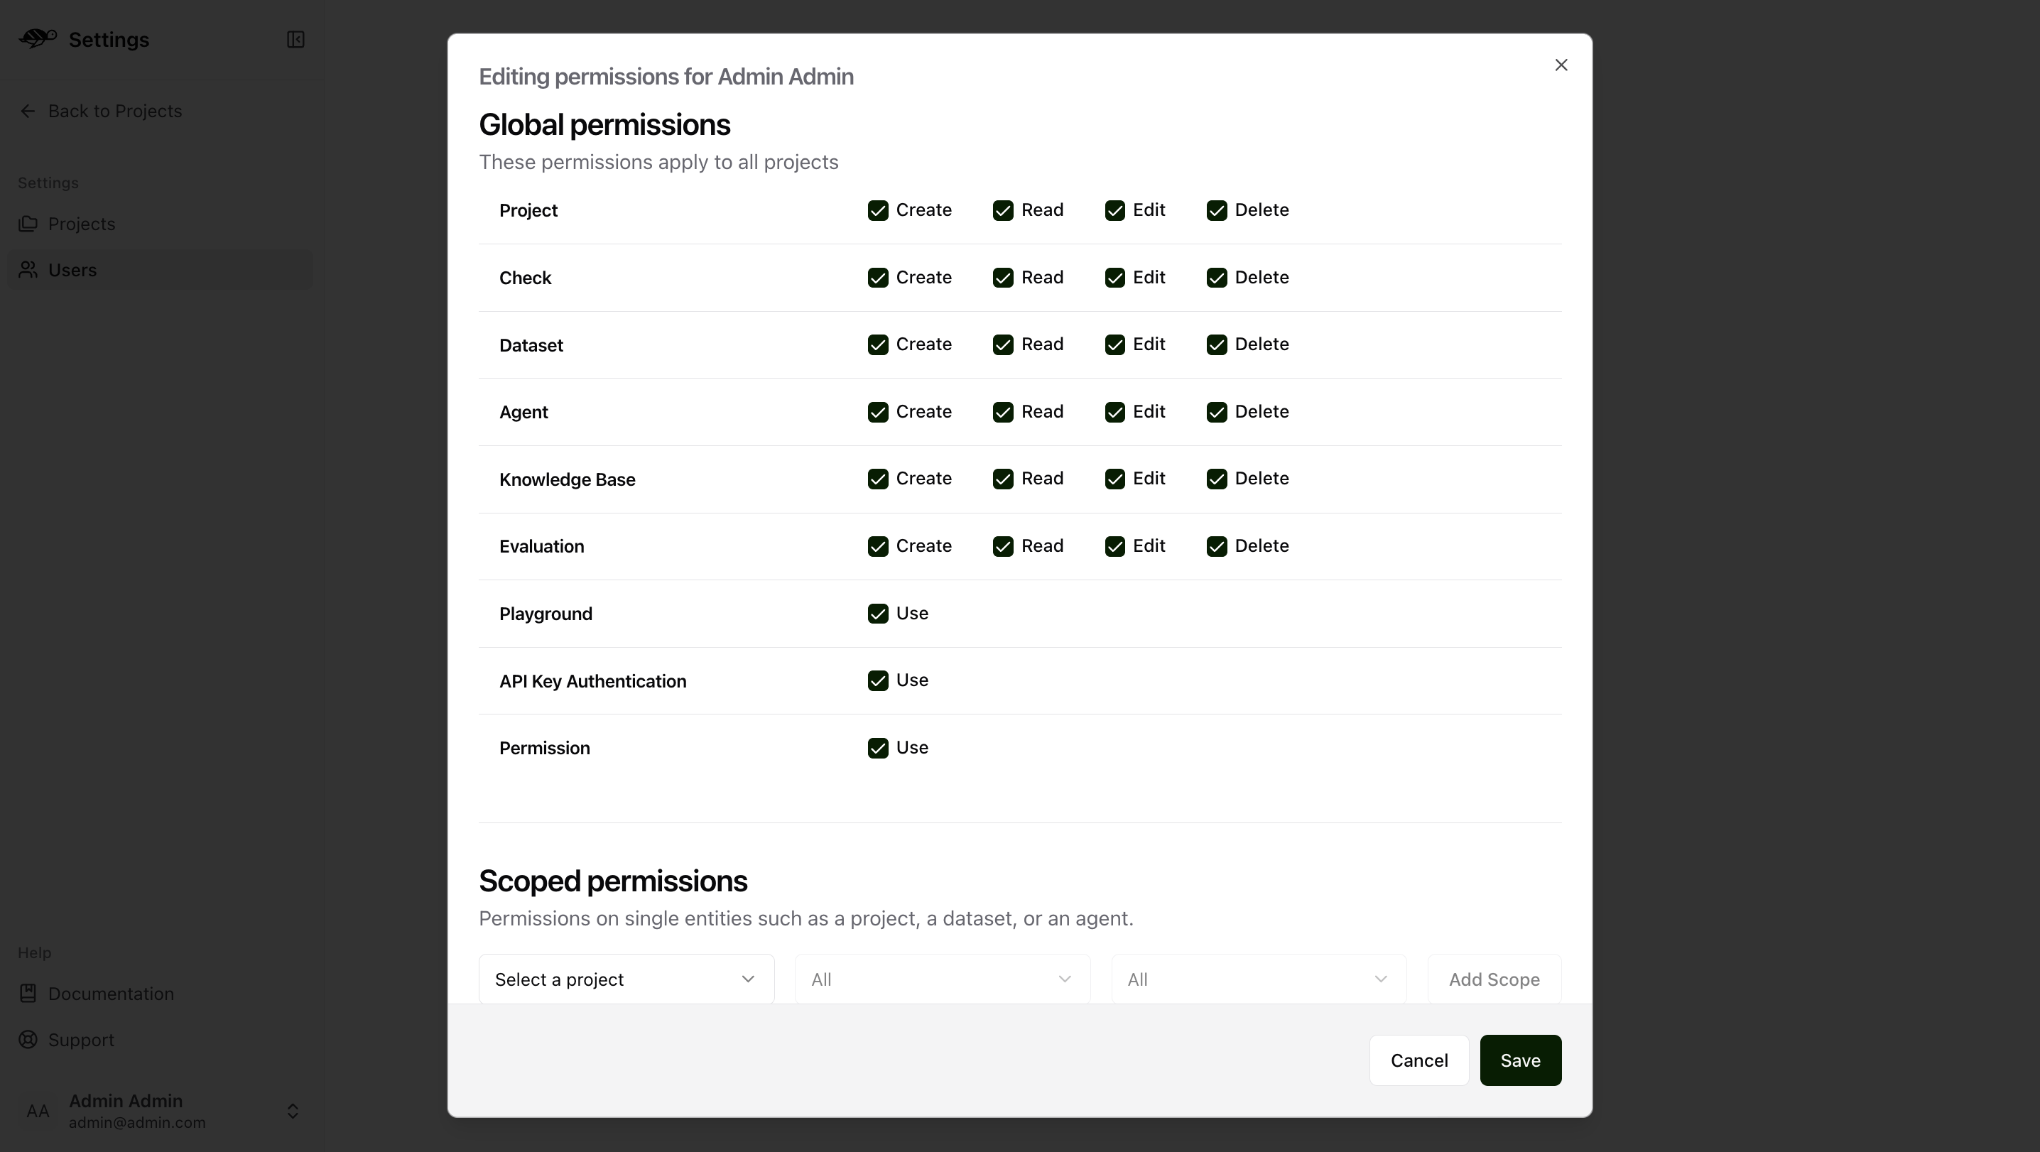2040x1152 pixels.
Task: Click the Users people icon
Action: coord(28,269)
